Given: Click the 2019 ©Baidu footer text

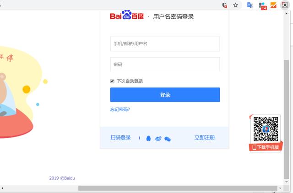Looking at the screenshot, I should point(62,178).
